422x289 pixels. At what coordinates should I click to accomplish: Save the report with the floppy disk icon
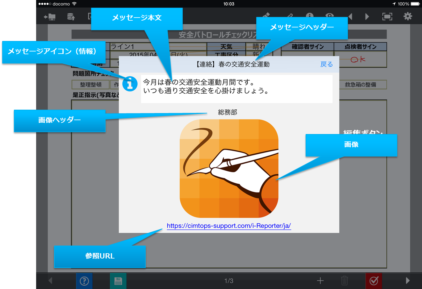118,281
